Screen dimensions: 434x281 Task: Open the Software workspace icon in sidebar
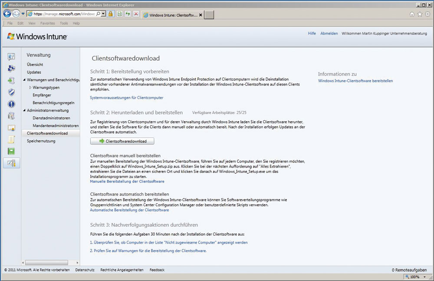pos(11,116)
